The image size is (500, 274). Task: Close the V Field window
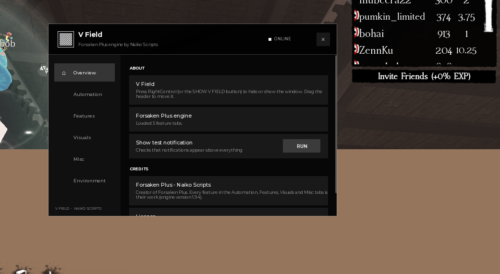323,39
